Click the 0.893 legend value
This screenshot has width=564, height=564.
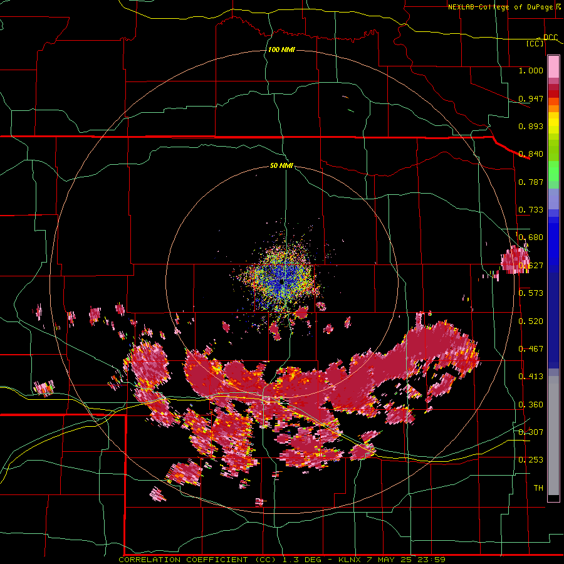point(531,126)
